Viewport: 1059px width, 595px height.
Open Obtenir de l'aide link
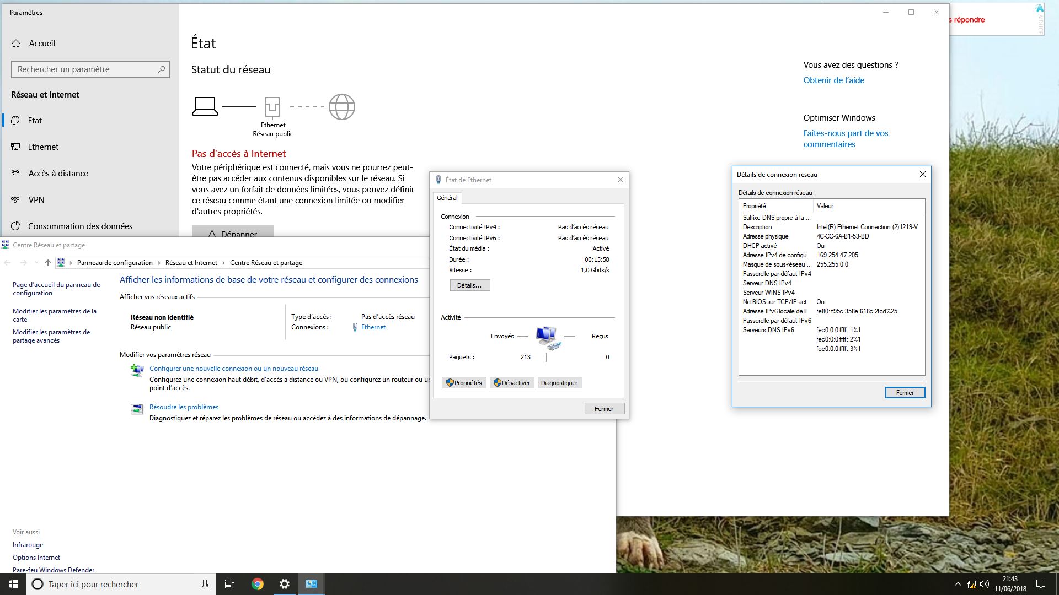pos(833,80)
